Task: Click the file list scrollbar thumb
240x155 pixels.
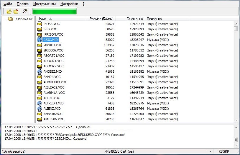Action: [x=236, y=29]
